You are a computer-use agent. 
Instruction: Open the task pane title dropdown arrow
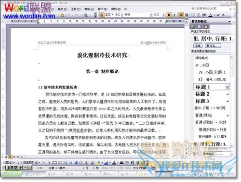pos(229,21)
